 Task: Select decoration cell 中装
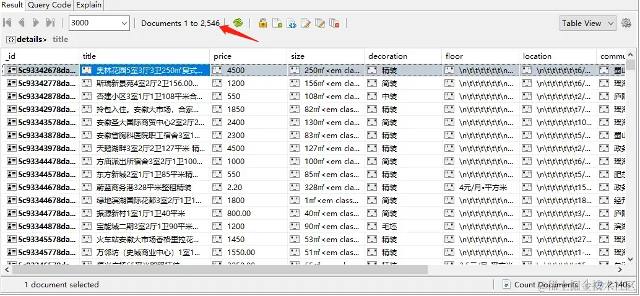tap(404, 97)
